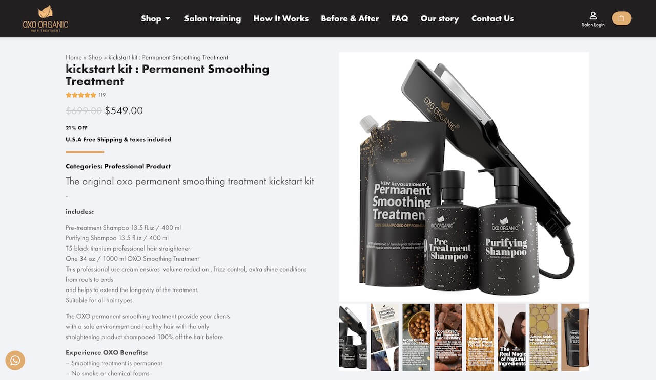The image size is (656, 380).
Task: Open the Salon training page
Action: [x=213, y=18]
